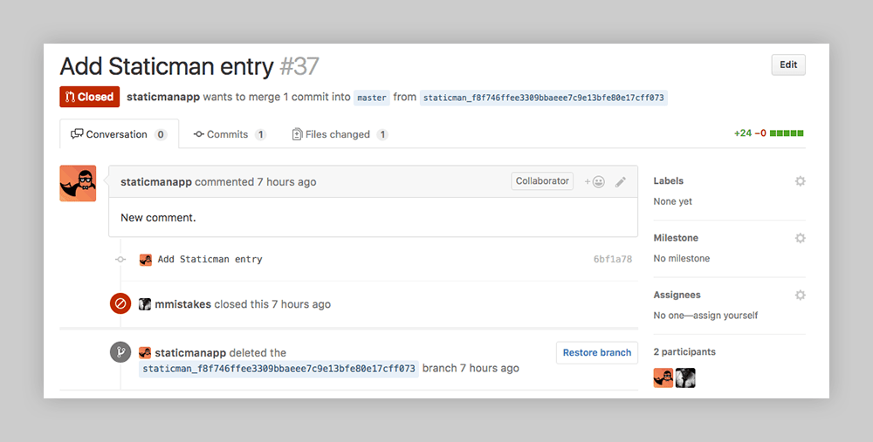Screen dimensions: 873x442
Task: Click the mmistakes small avatar
Action: (x=145, y=304)
